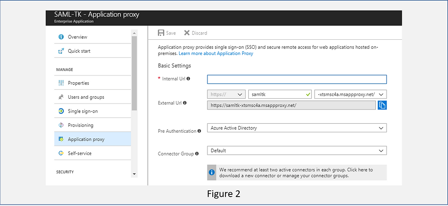This screenshot has height=206, width=448.
Task: Go to Properties in Manage section
Action: click(x=93, y=83)
